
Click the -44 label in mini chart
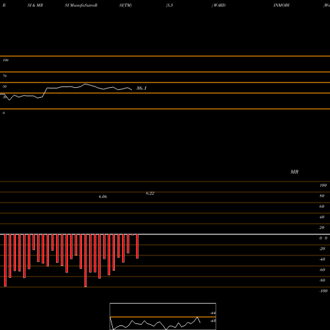click(213, 313)
